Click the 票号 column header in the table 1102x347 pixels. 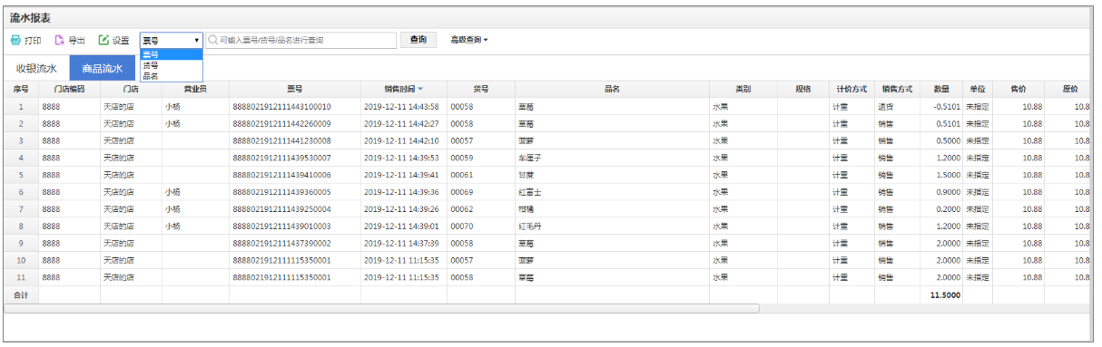pyautogui.click(x=295, y=90)
